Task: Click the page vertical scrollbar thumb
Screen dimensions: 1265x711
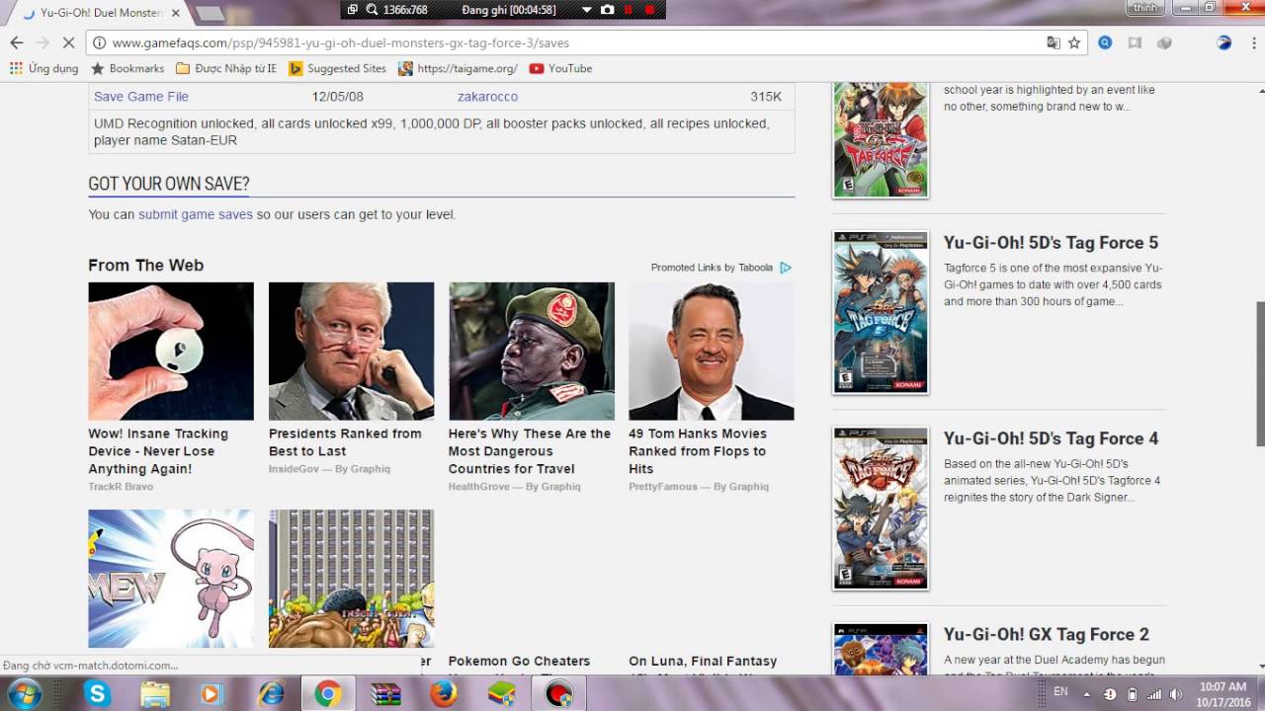Action: point(1260,373)
